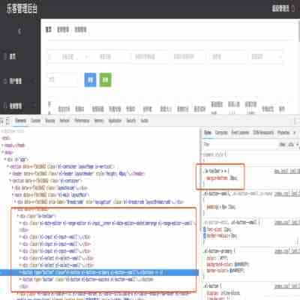
Task: Open the border-color swatch in the primary button rule
Action: click(231, 271)
